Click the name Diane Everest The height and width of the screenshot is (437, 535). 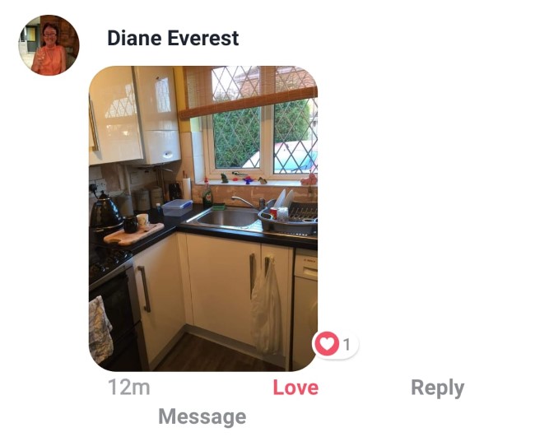tap(173, 38)
